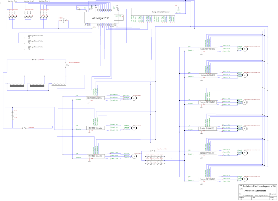The height and width of the screenshot is (201, 278).
Task: Toggle the drive switch below the battery stack
Action: click(x=24, y=127)
